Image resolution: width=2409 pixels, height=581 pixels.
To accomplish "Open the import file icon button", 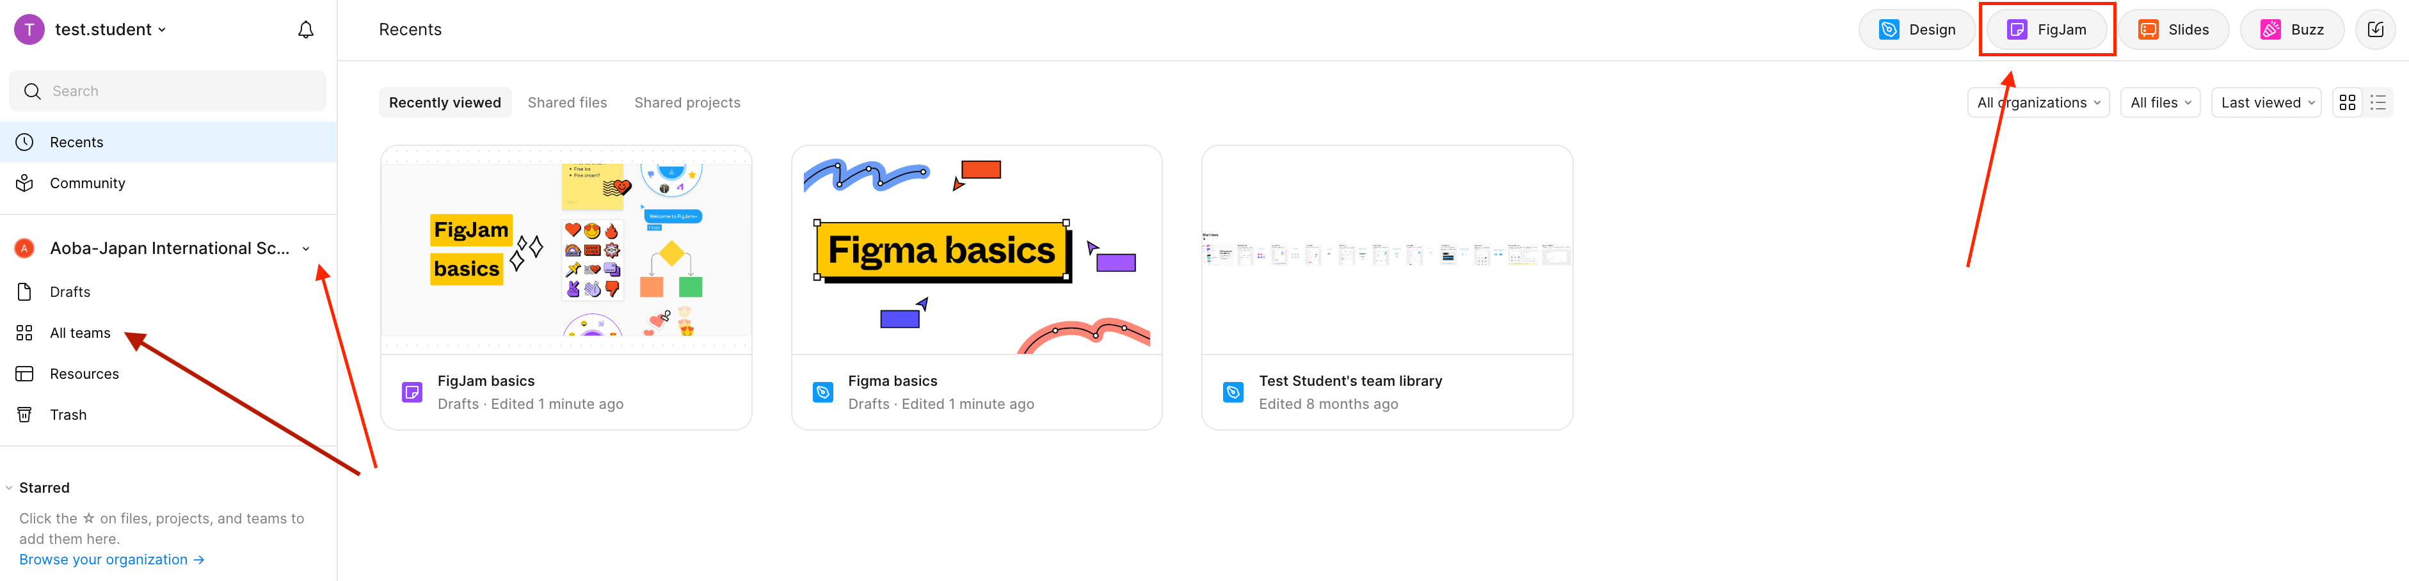I will [2374, 30].
